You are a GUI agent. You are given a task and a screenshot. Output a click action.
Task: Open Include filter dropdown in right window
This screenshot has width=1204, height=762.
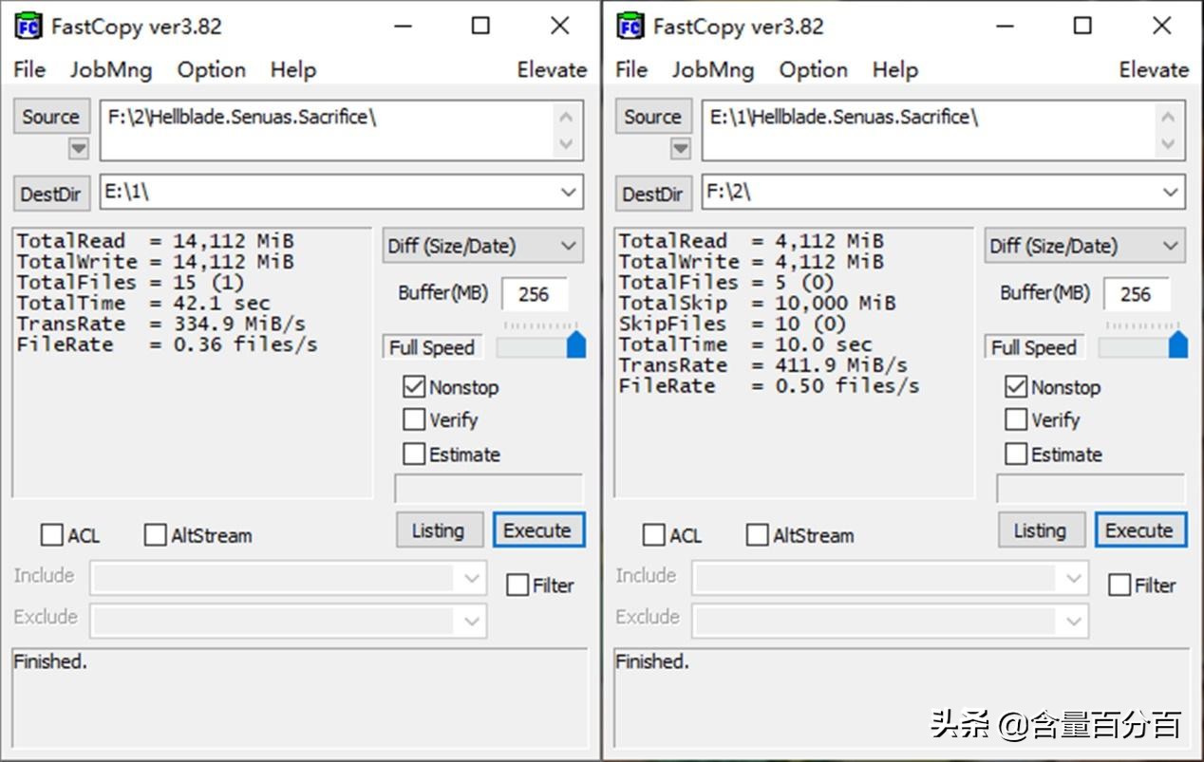pyautogui.click(x=1074, y=578)
